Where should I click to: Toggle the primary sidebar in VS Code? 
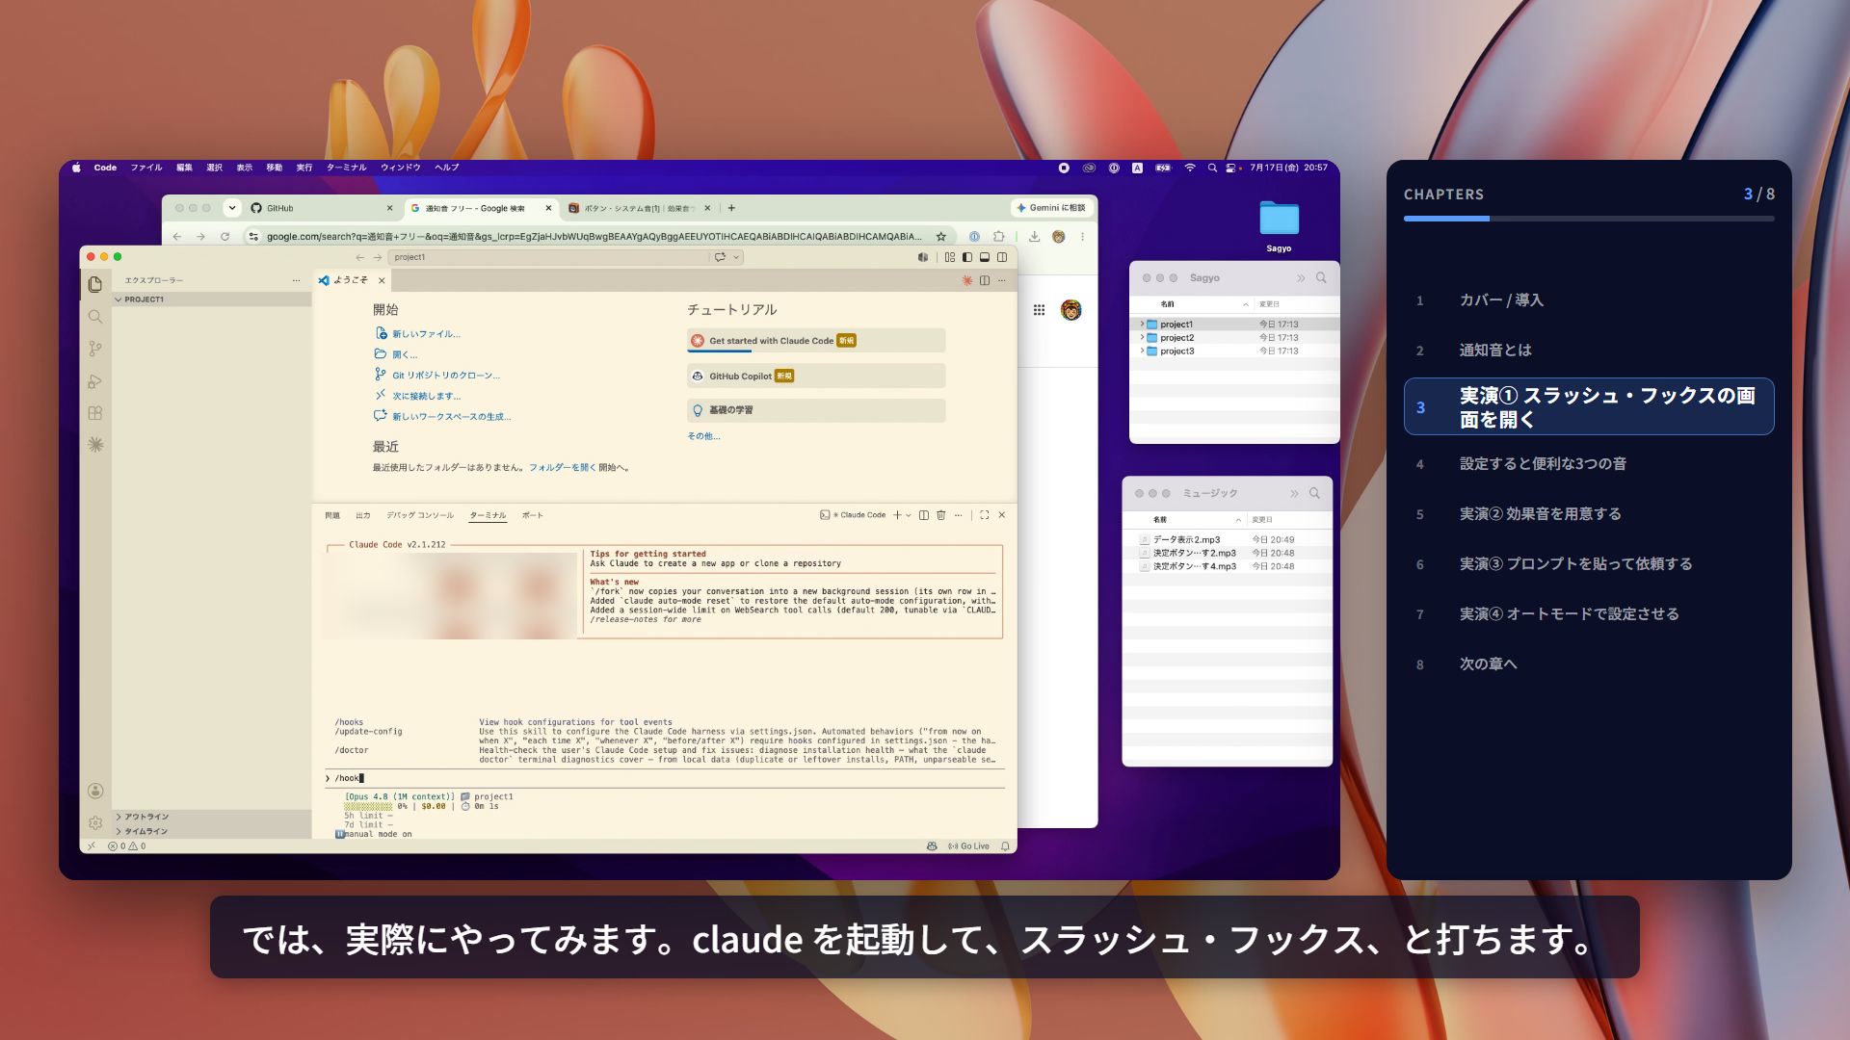point(967,257)
